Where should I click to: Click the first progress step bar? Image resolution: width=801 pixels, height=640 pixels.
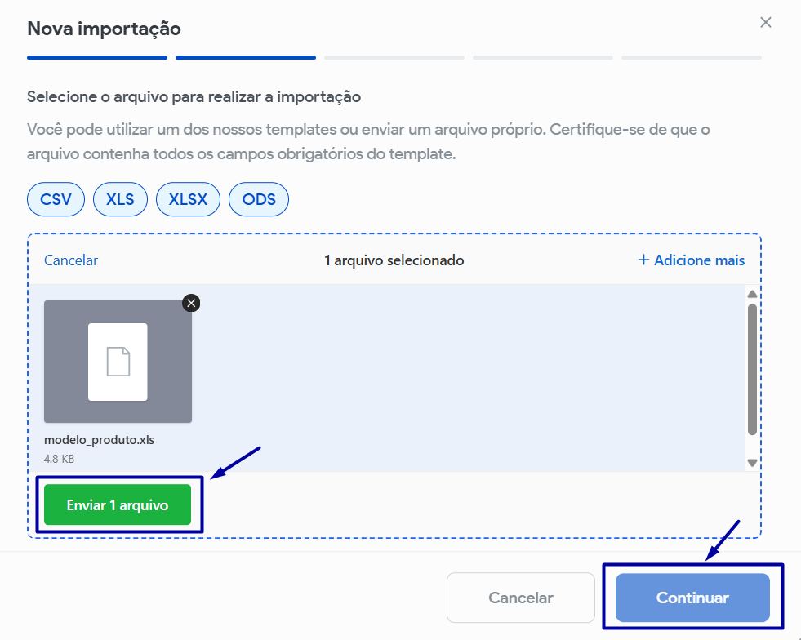pos(97,58)
